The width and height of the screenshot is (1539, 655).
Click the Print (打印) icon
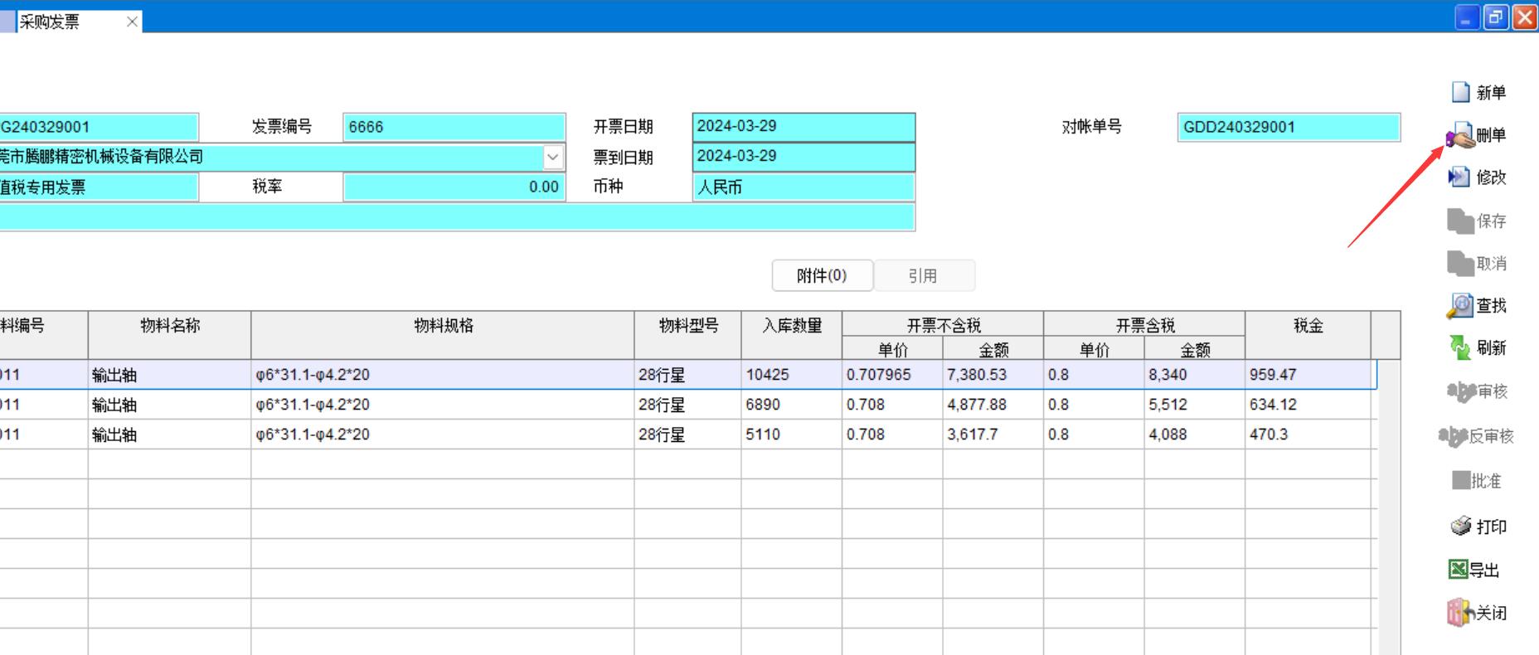tap(1461, 526)
